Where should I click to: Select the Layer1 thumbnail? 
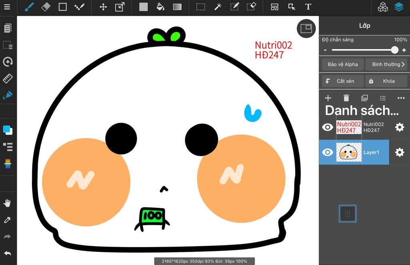click(x=349, y=152)
